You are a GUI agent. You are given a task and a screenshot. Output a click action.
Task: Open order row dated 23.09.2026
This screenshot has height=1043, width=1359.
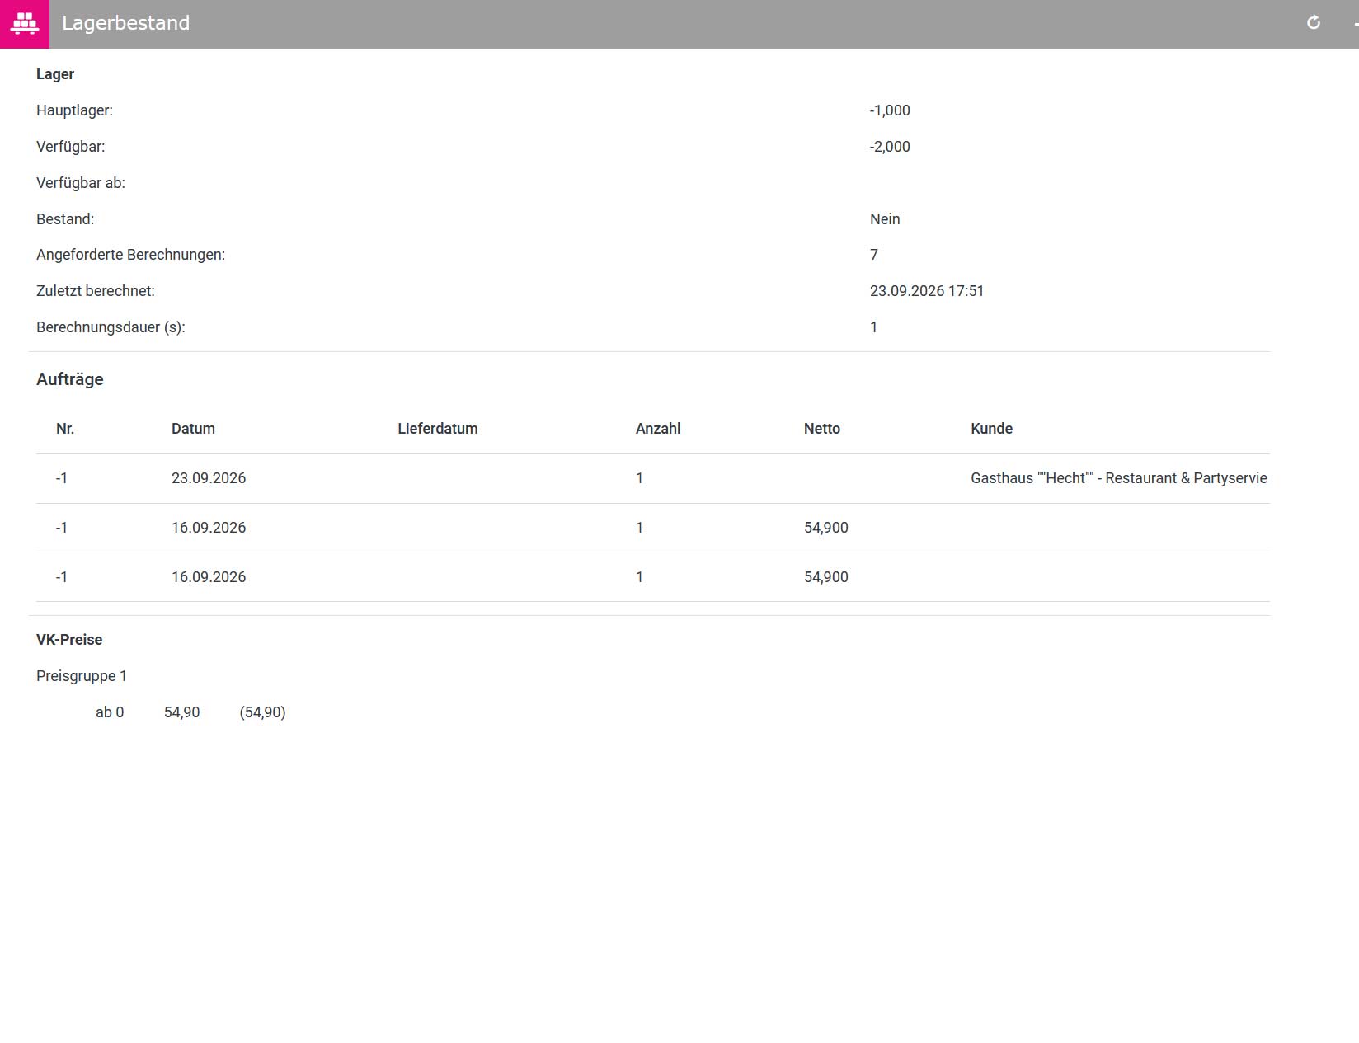click(x=653, y=478)
